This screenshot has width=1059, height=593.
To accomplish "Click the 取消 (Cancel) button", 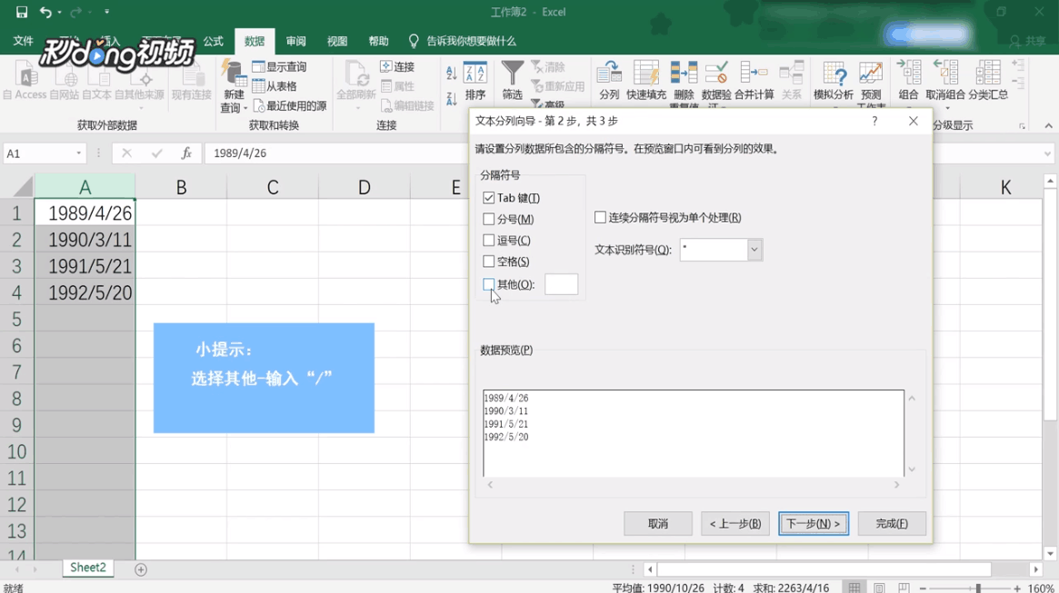I will (x=657, y=523).
